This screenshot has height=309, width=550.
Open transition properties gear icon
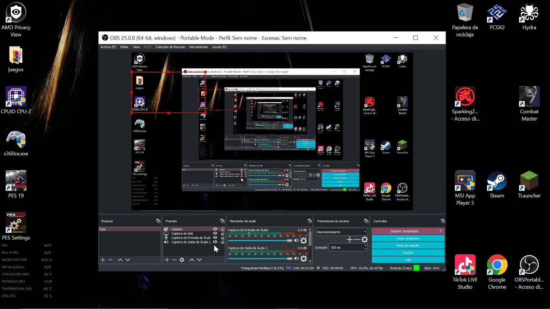tap(364, 239)
